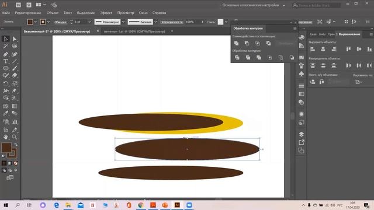Select the Hand tool
Screen dimensions: 374x210
(6, 137)
